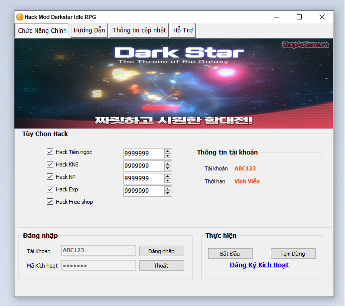Go to the Hỗ Trợ tab
Viewport: 345px width, 307px height.
(183, 30)
